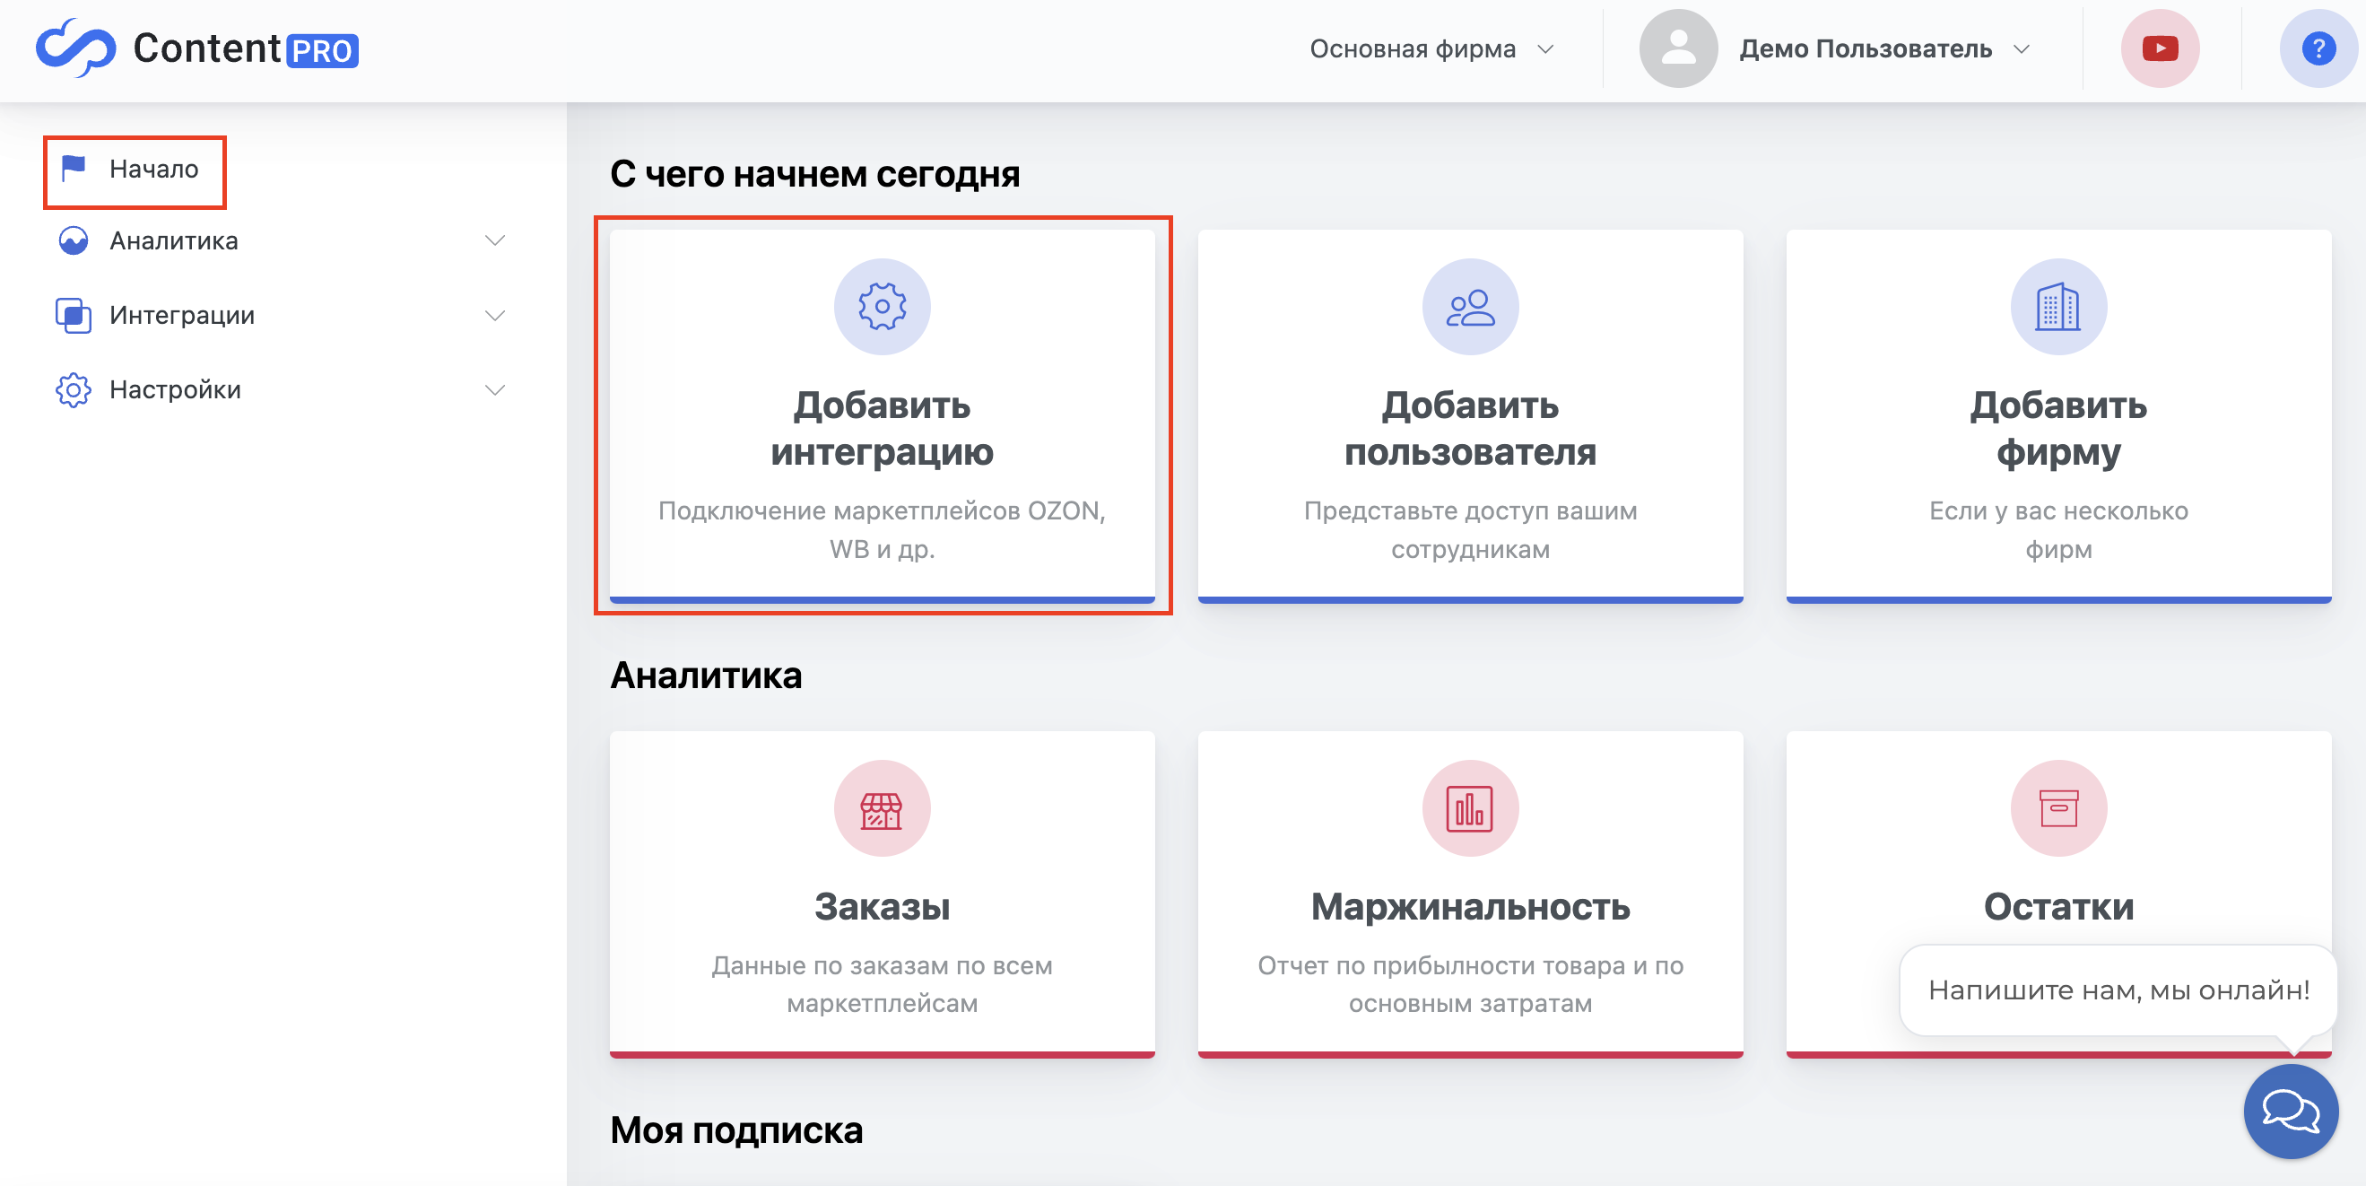2366x1186 pixels.
Task: Open the YouTube video icon
Action: pyautogui.click(x=2160, y=48)
